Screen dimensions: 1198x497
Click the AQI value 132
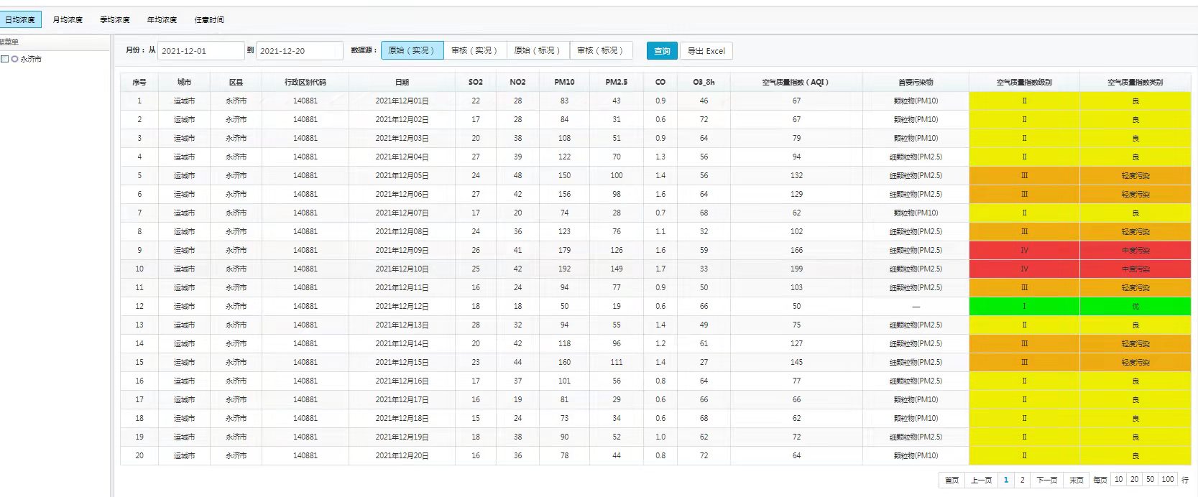pos(796,175)
